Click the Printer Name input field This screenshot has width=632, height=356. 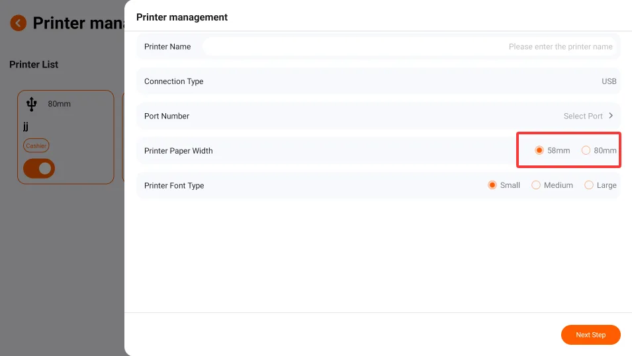click(x=410, y=47)
